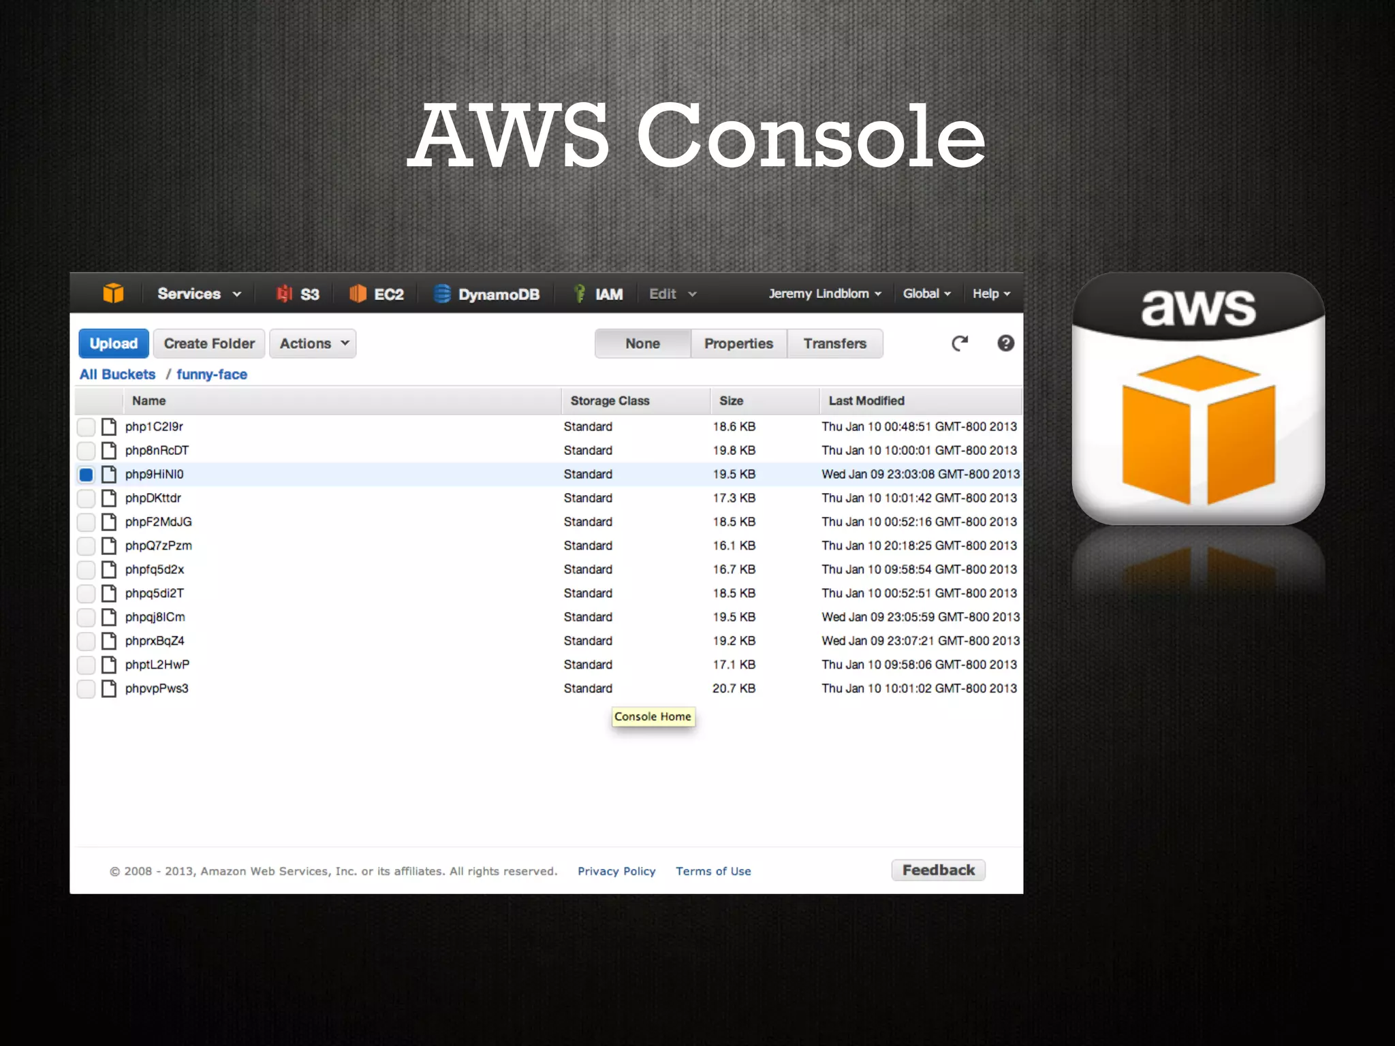
Task: Check the box for phpfq5d2x
Action: point(86,570)
